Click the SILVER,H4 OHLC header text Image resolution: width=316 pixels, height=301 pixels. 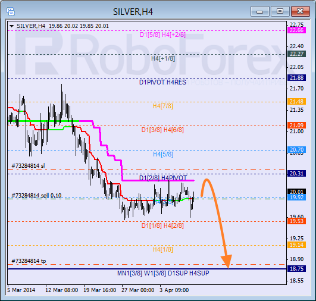62,26
